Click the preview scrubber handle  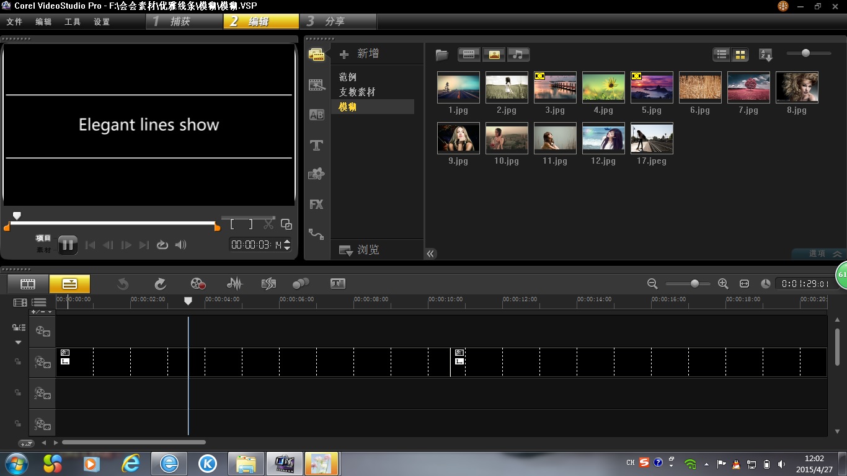[17, 216]
